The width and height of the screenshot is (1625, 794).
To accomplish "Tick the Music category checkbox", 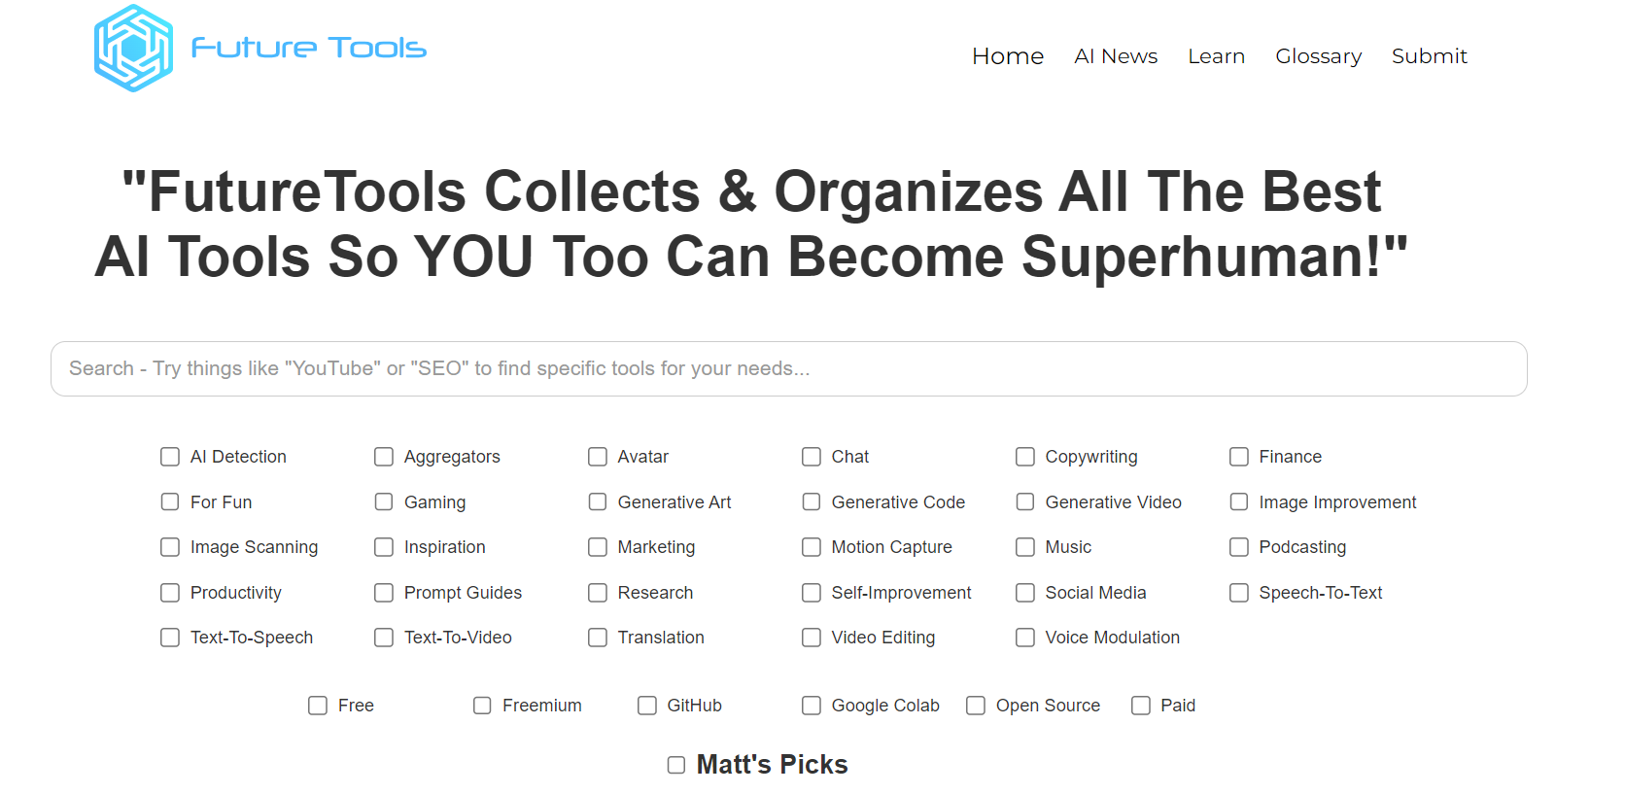I will [1025, 547].
